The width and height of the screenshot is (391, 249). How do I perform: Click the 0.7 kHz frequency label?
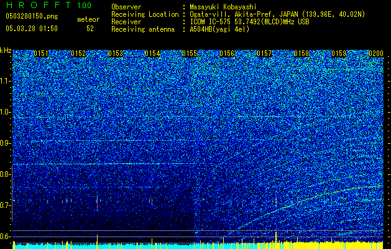point(6,205)
